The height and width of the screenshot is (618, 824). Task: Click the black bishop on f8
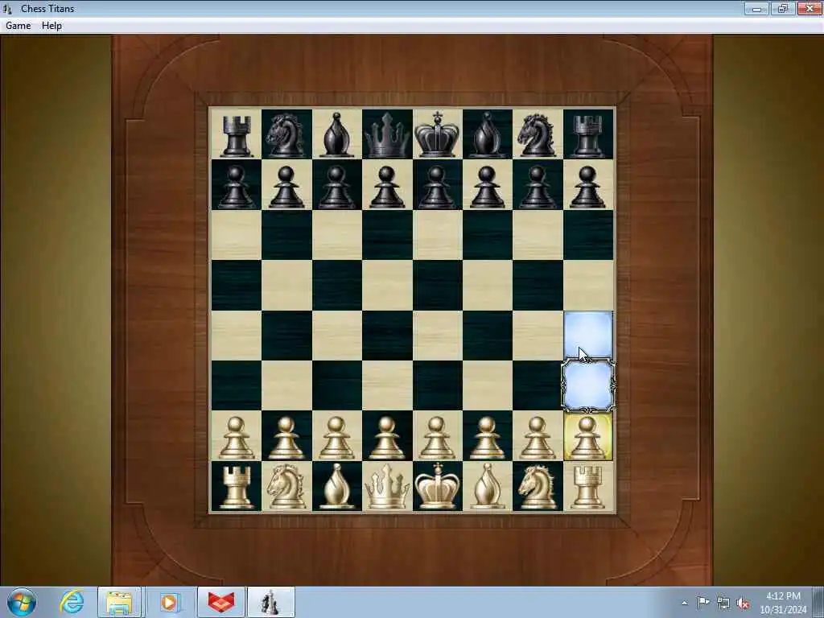click(487, 135)
